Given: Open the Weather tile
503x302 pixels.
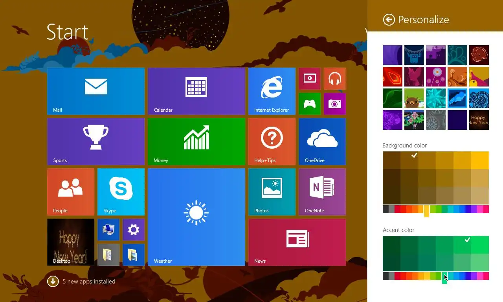Looking at the screenshot, I should pos(196,217).
